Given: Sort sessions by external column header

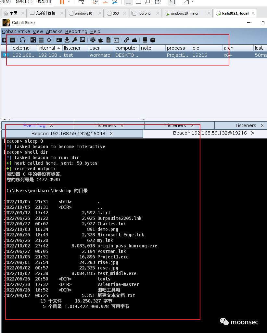Looking at the screenshot, I should pyautogui.click(x=24, y=48).
